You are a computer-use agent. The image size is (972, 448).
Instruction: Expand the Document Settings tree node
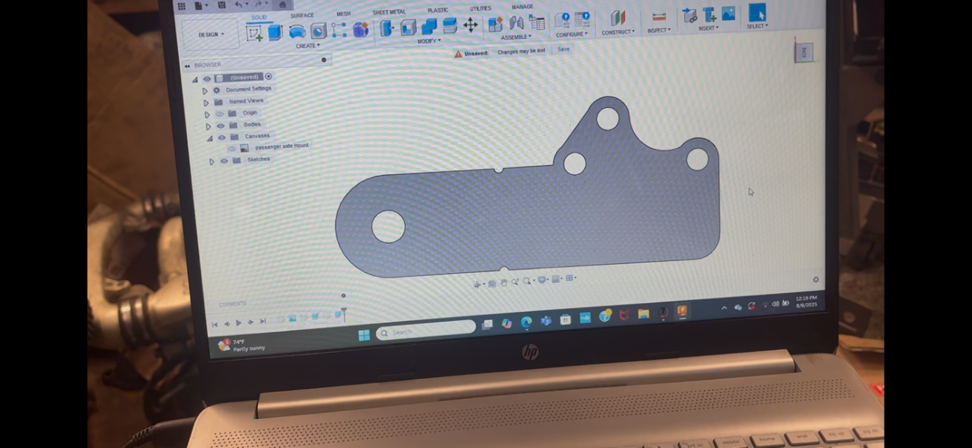pyautogui.click(x=205, y=90)
